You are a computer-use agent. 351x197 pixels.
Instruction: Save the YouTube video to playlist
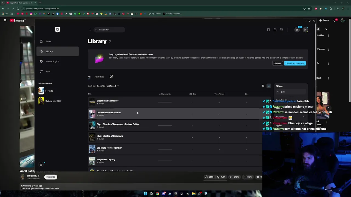[248, 177]
